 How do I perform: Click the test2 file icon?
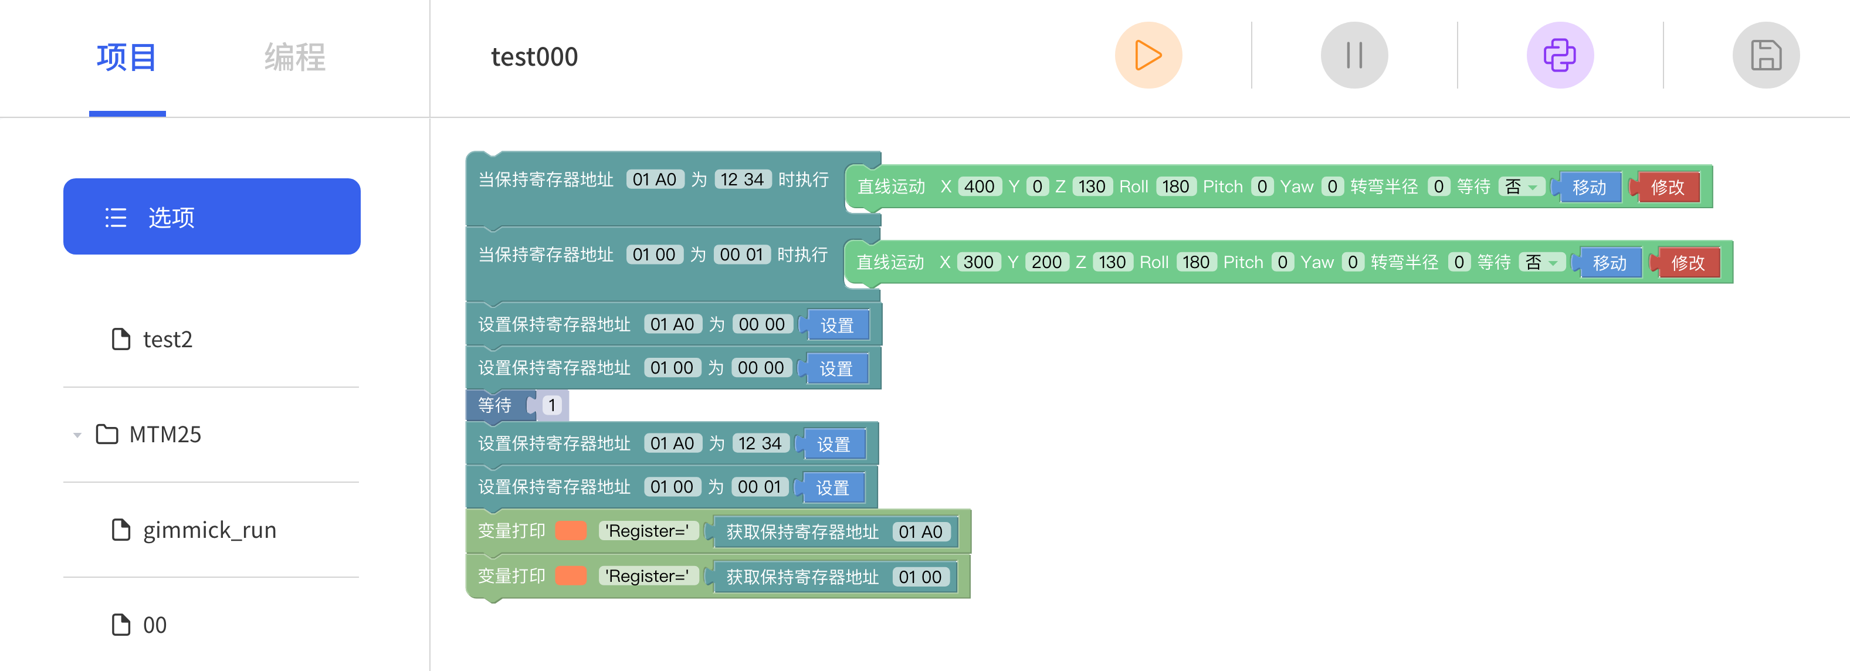(x=121, y=339)
